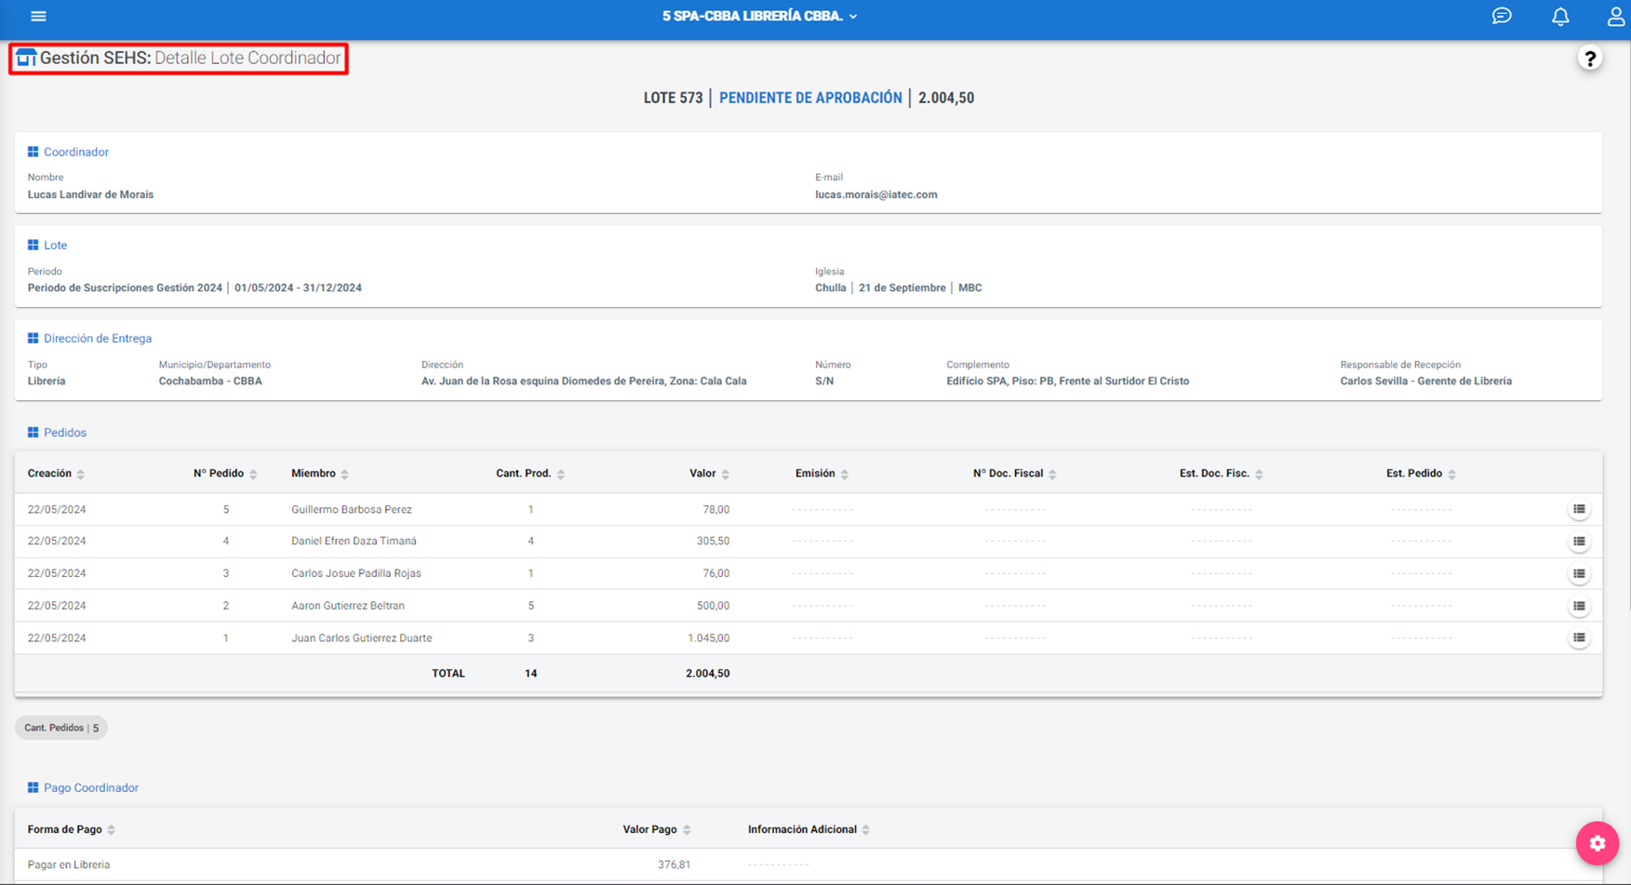Screen dimensions: 1631x885
Task: Sort orders by Est. Doc. Fisc. column
Action: 1221,474
